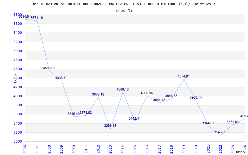This screenshot has height=155, width=248.
Task: Click data label 3545.40
Action: (73, 114)
